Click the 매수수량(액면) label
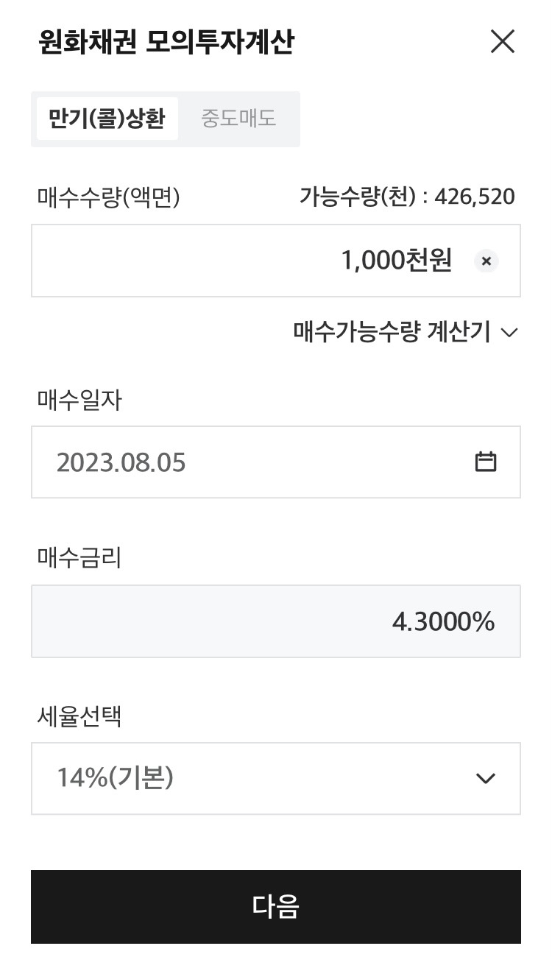The height and width of the screenshot is (957, 552). [x=108, y=197]
